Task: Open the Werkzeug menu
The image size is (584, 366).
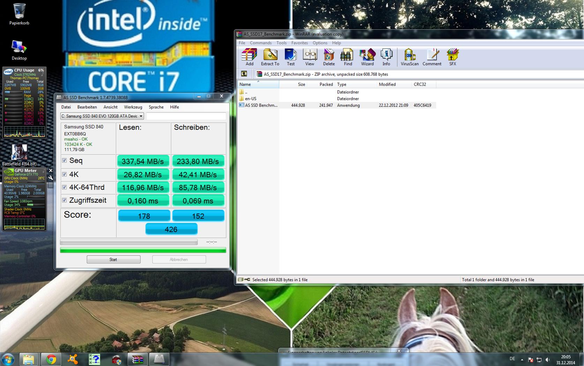Action: pyautogui.click(x=133, y=107)
